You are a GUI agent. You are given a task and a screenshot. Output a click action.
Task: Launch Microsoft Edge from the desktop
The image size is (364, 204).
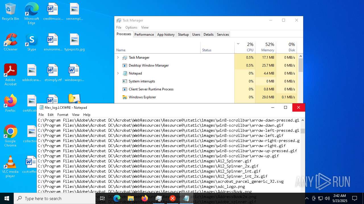point(32,14)
